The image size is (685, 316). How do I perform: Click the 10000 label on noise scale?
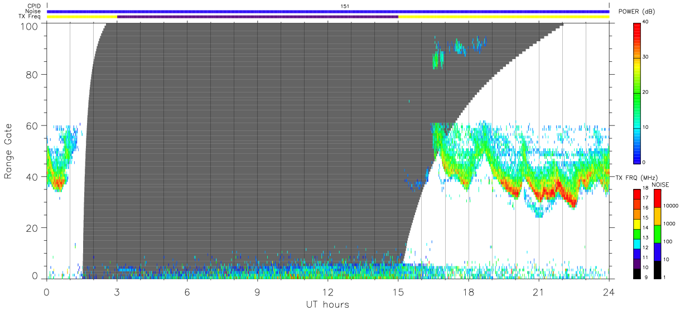[672, 206]
